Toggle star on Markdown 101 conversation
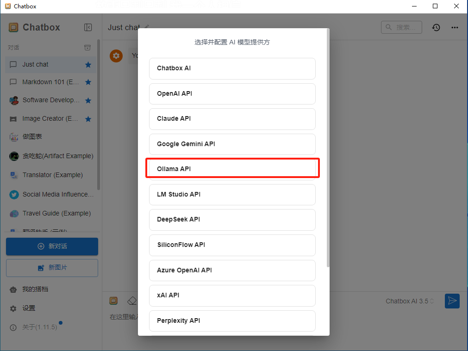The width and height of the screenshot is (468, 351). click(x=88, y=82)
